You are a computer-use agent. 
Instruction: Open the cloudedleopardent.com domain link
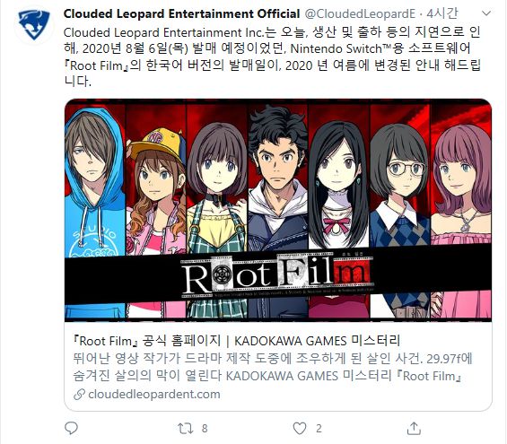(154, 395)
